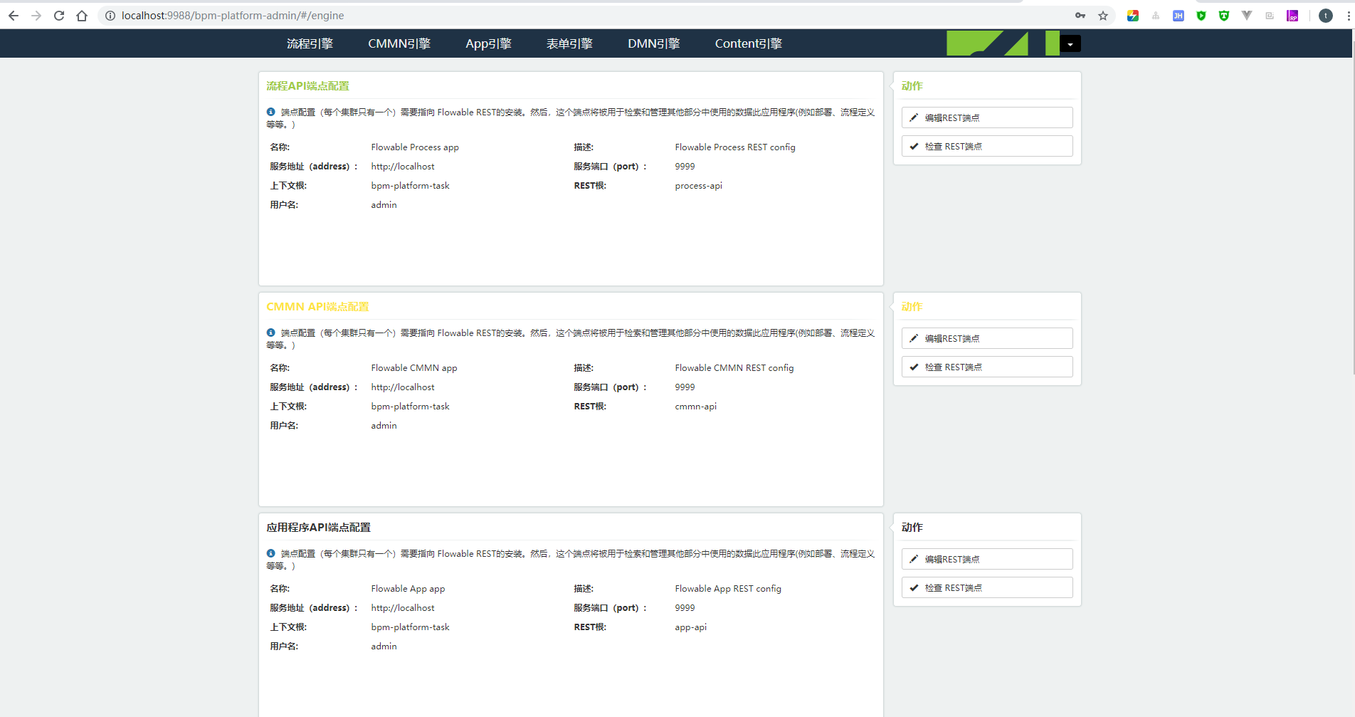Go back using browser back arrow
This screenshot has height=717, width=1355.
pyautogui.click(x=14, y=16)
